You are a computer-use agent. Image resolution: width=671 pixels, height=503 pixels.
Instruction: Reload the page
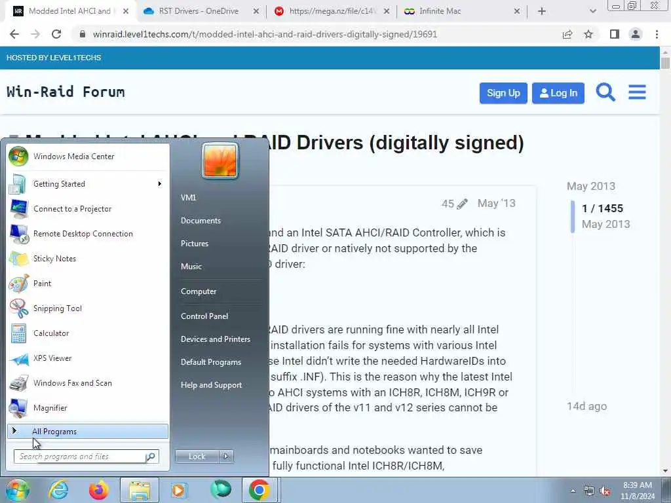56,34
